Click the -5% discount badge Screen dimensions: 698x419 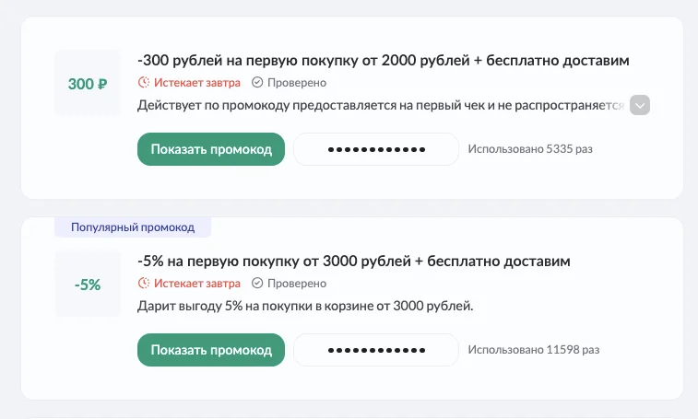[88, 285]
